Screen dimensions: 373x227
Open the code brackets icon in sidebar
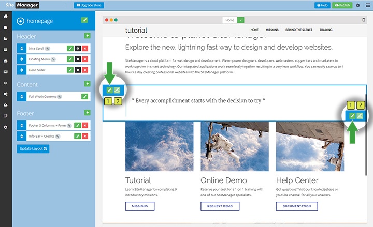[x=6, y=83]
